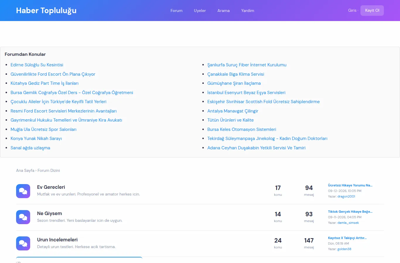Open the Ev Gerecleri forum title
The image size is (400, 263).
pos(51,187)
